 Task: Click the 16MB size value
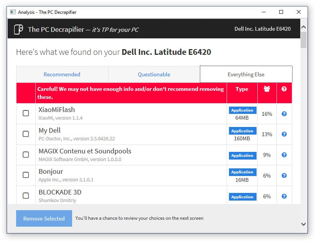pos(242,180)
